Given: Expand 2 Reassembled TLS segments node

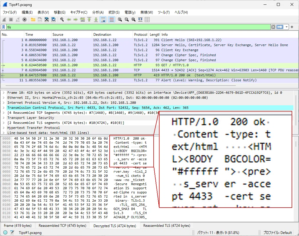Looking at the screenshot, I should (4, 123).
